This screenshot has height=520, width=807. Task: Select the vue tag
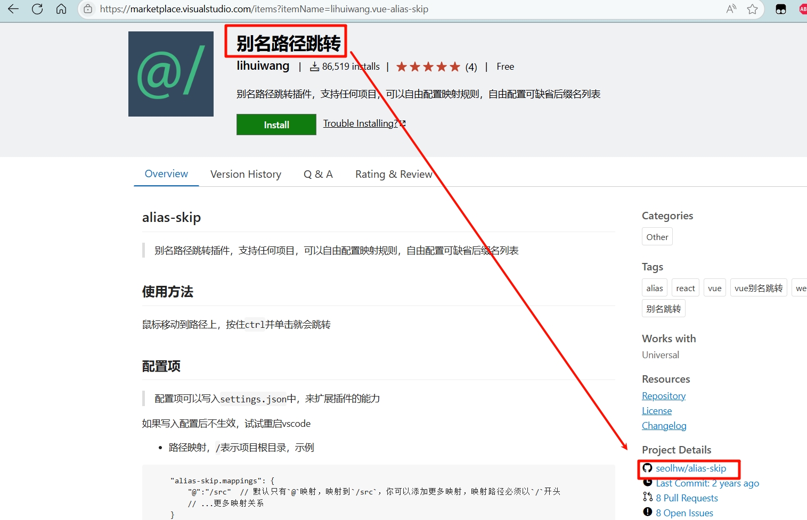[715, 288]
